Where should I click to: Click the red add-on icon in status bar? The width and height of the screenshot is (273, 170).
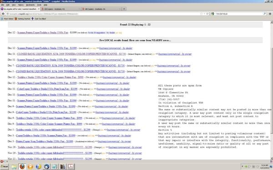pyautogui.click(x=2, y=161)
